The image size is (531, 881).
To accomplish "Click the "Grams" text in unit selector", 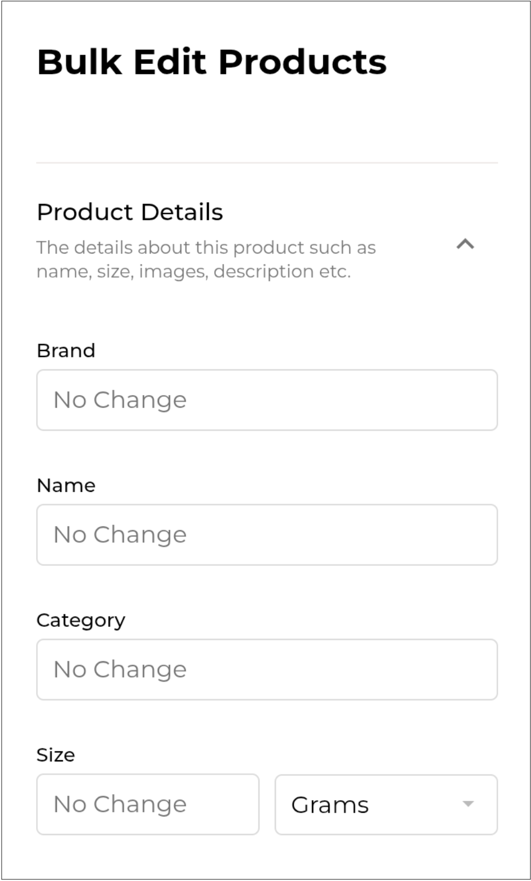I will point(330,805).
